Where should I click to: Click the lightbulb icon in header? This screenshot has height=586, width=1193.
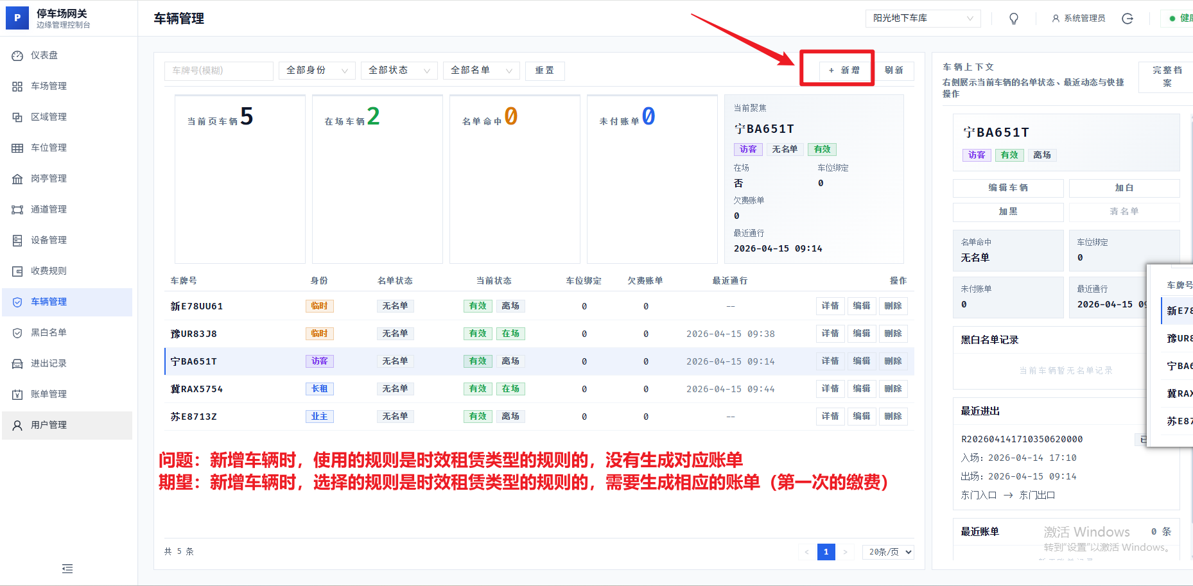pyautogui.click(x=1014, y=19)
